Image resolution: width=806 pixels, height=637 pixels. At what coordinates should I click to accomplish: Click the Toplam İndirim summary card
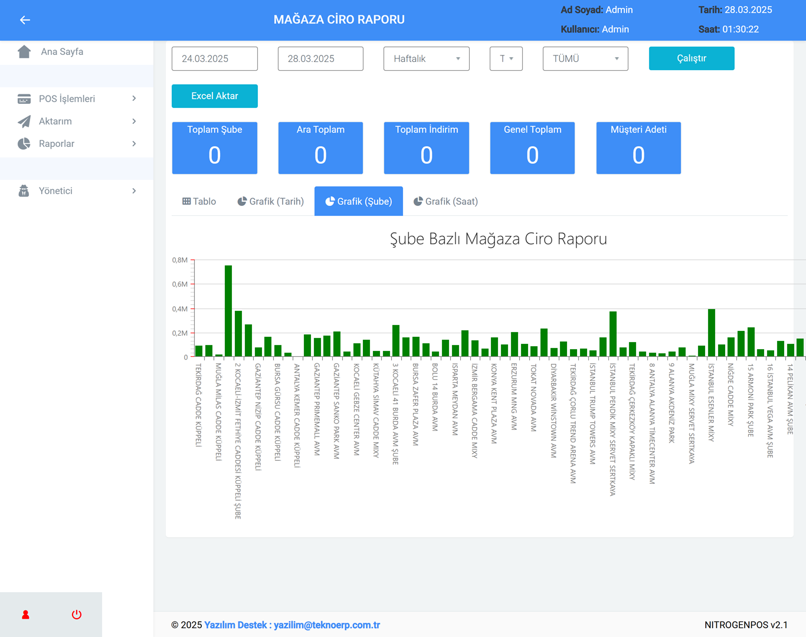(x=427, y=148)
